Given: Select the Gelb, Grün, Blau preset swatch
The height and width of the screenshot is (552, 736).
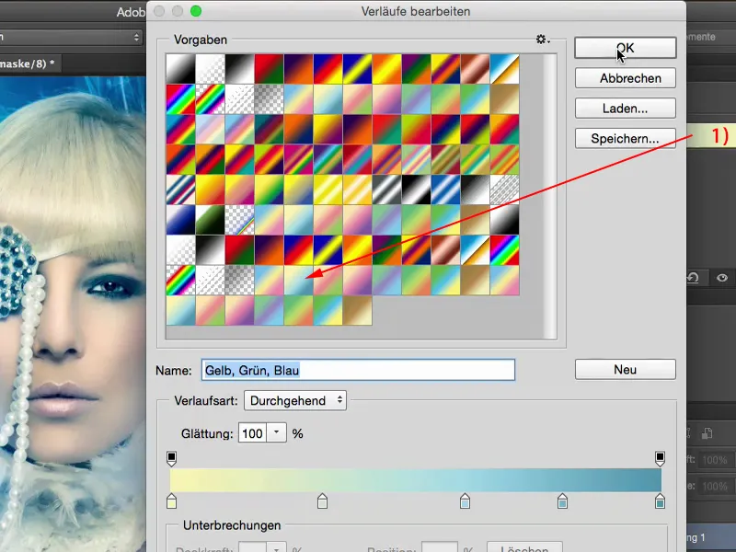Looking at the screenshot, I should [x=298, y=281].
